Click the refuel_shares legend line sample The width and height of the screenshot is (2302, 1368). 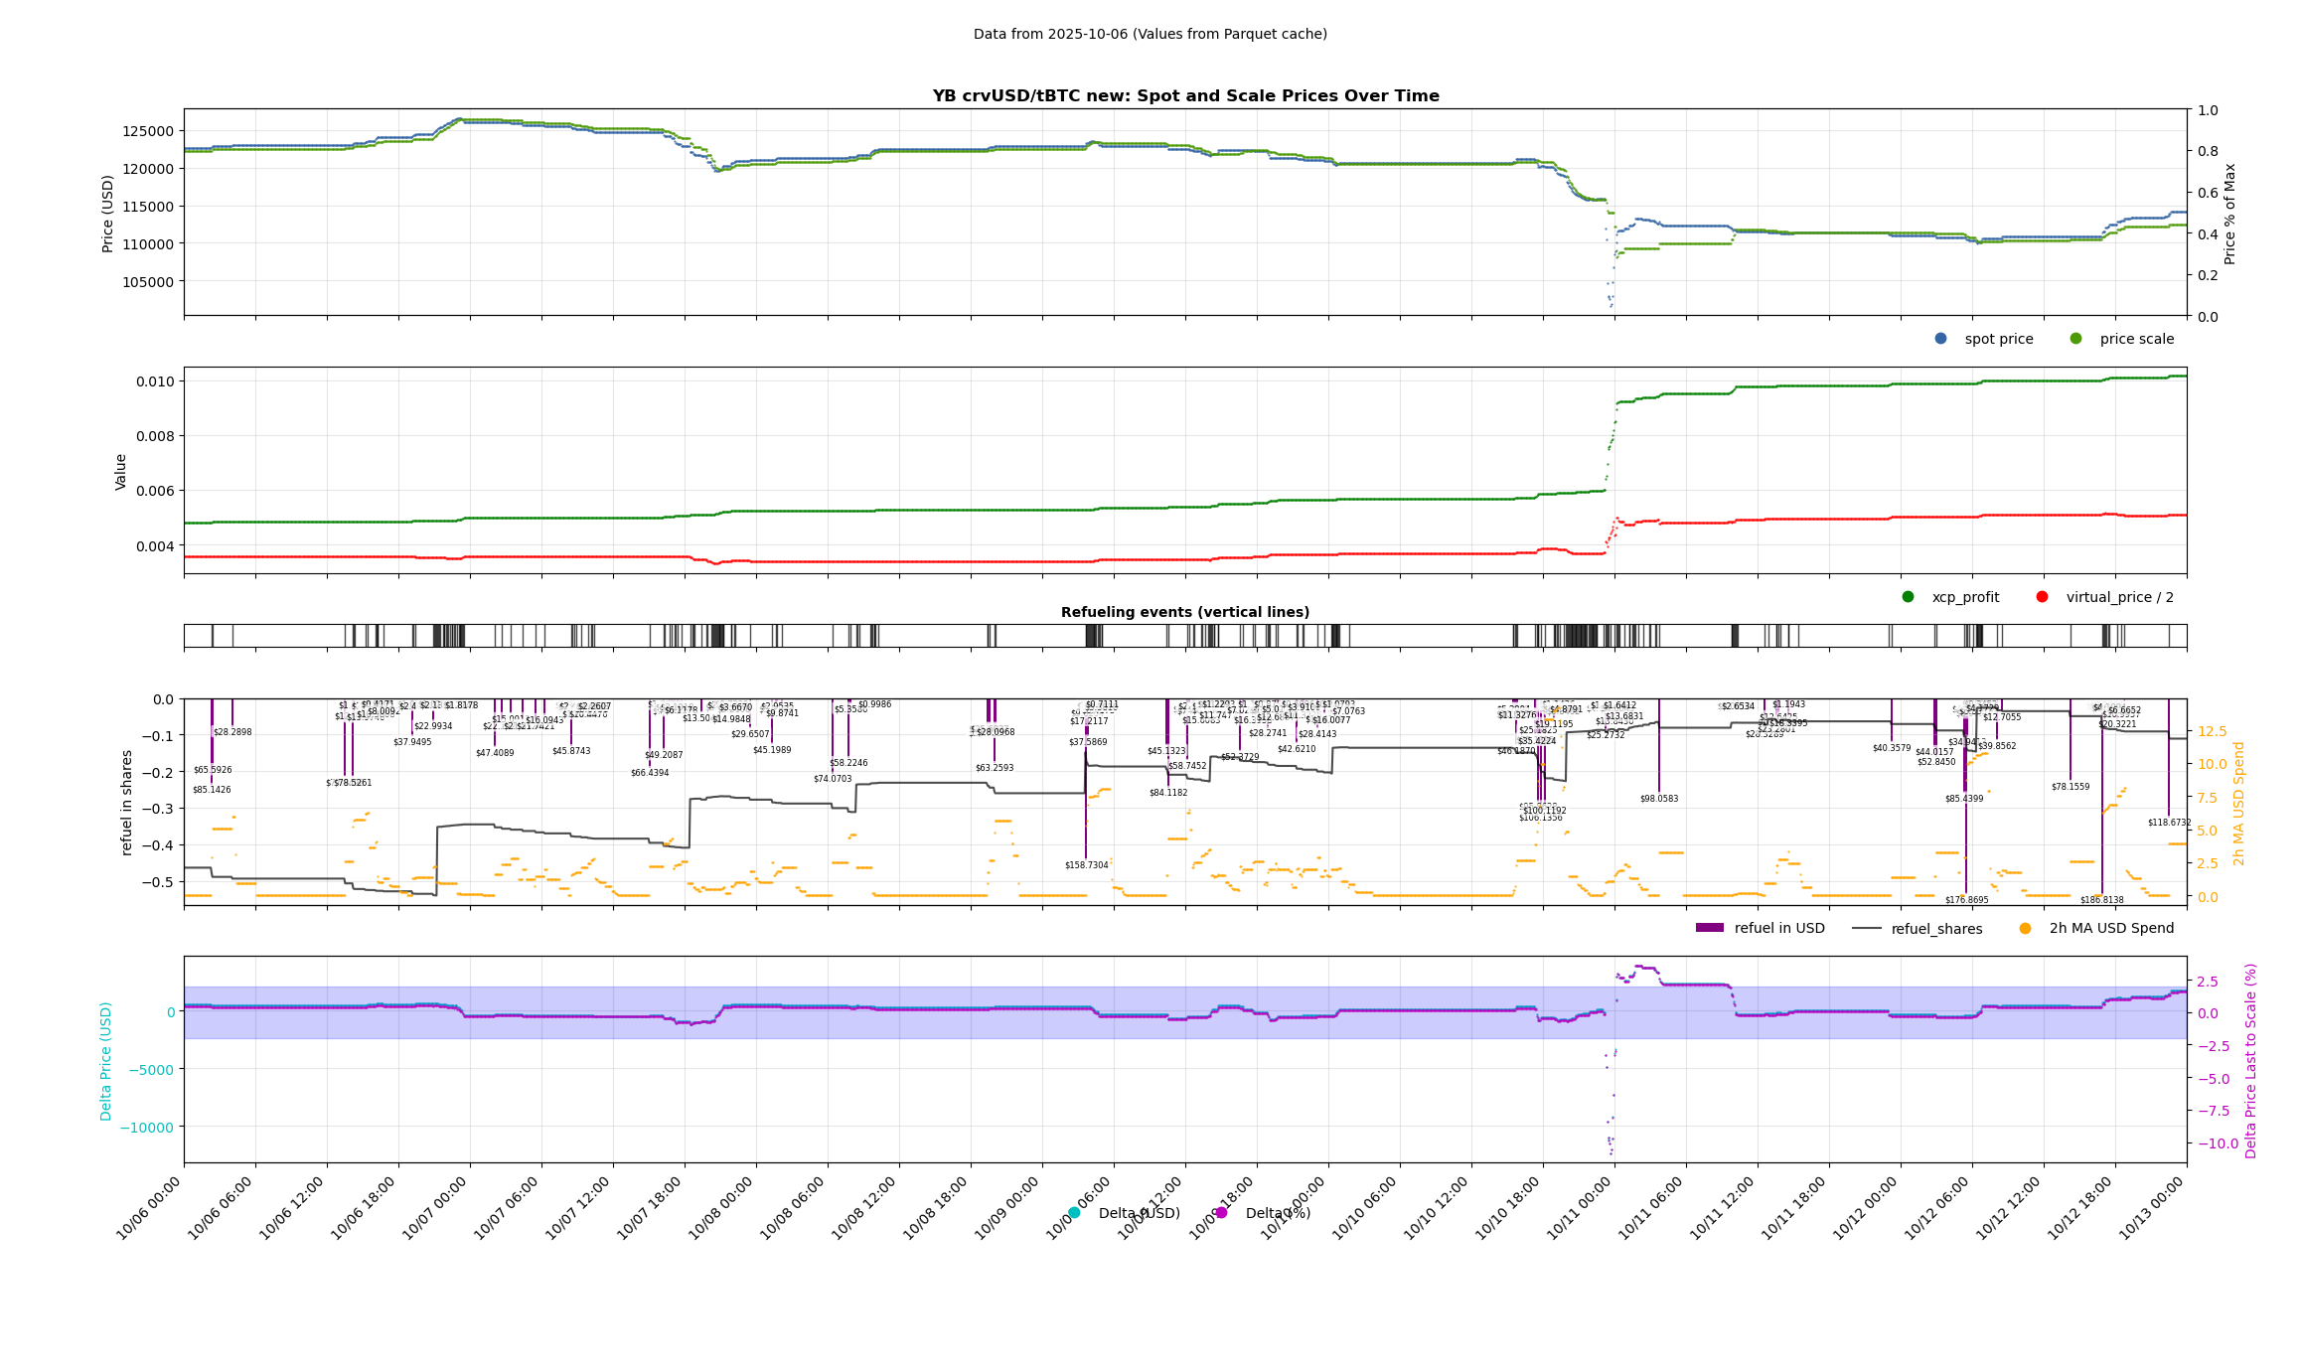pos(1866,929)
